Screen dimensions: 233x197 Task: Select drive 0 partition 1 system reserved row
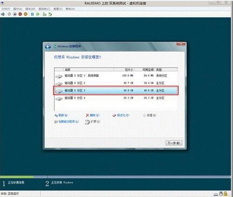click(x=116, y=76)
